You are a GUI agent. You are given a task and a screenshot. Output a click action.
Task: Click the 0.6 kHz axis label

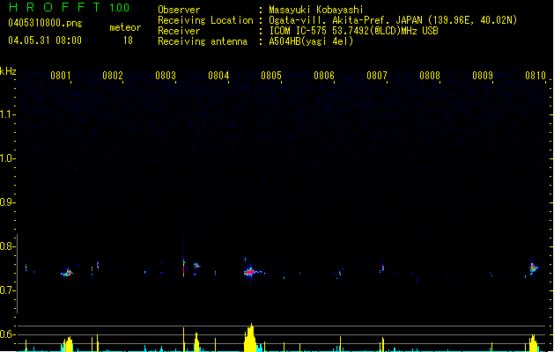[x=6, y=334]
